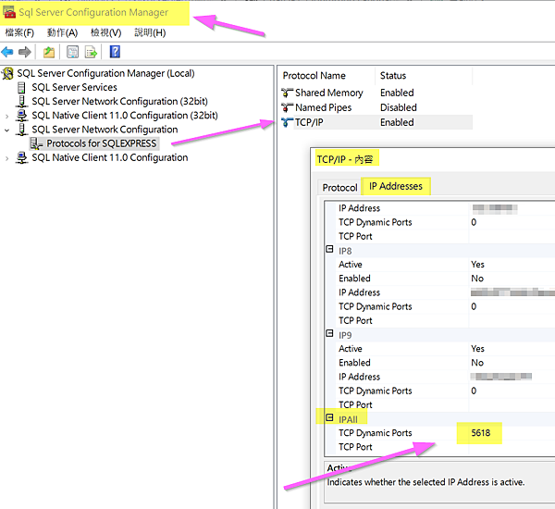Click the Properties toolbar icon
The image size is (555, 509).
pyautogui.click(x=72, y=52)
